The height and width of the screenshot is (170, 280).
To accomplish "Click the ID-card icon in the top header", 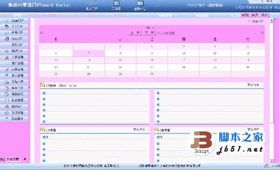I will point(116,3).
